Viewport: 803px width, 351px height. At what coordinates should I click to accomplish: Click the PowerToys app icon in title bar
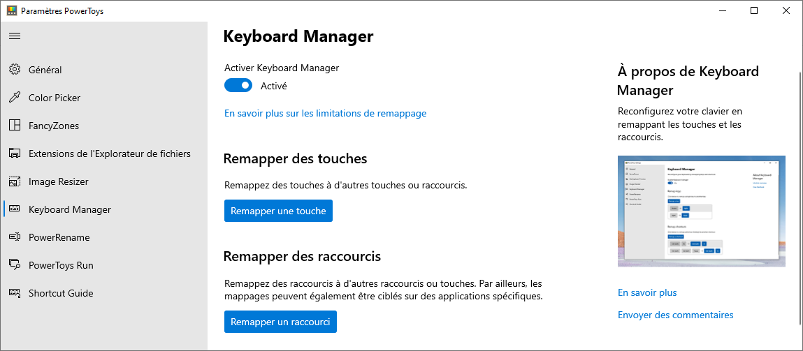11,10
